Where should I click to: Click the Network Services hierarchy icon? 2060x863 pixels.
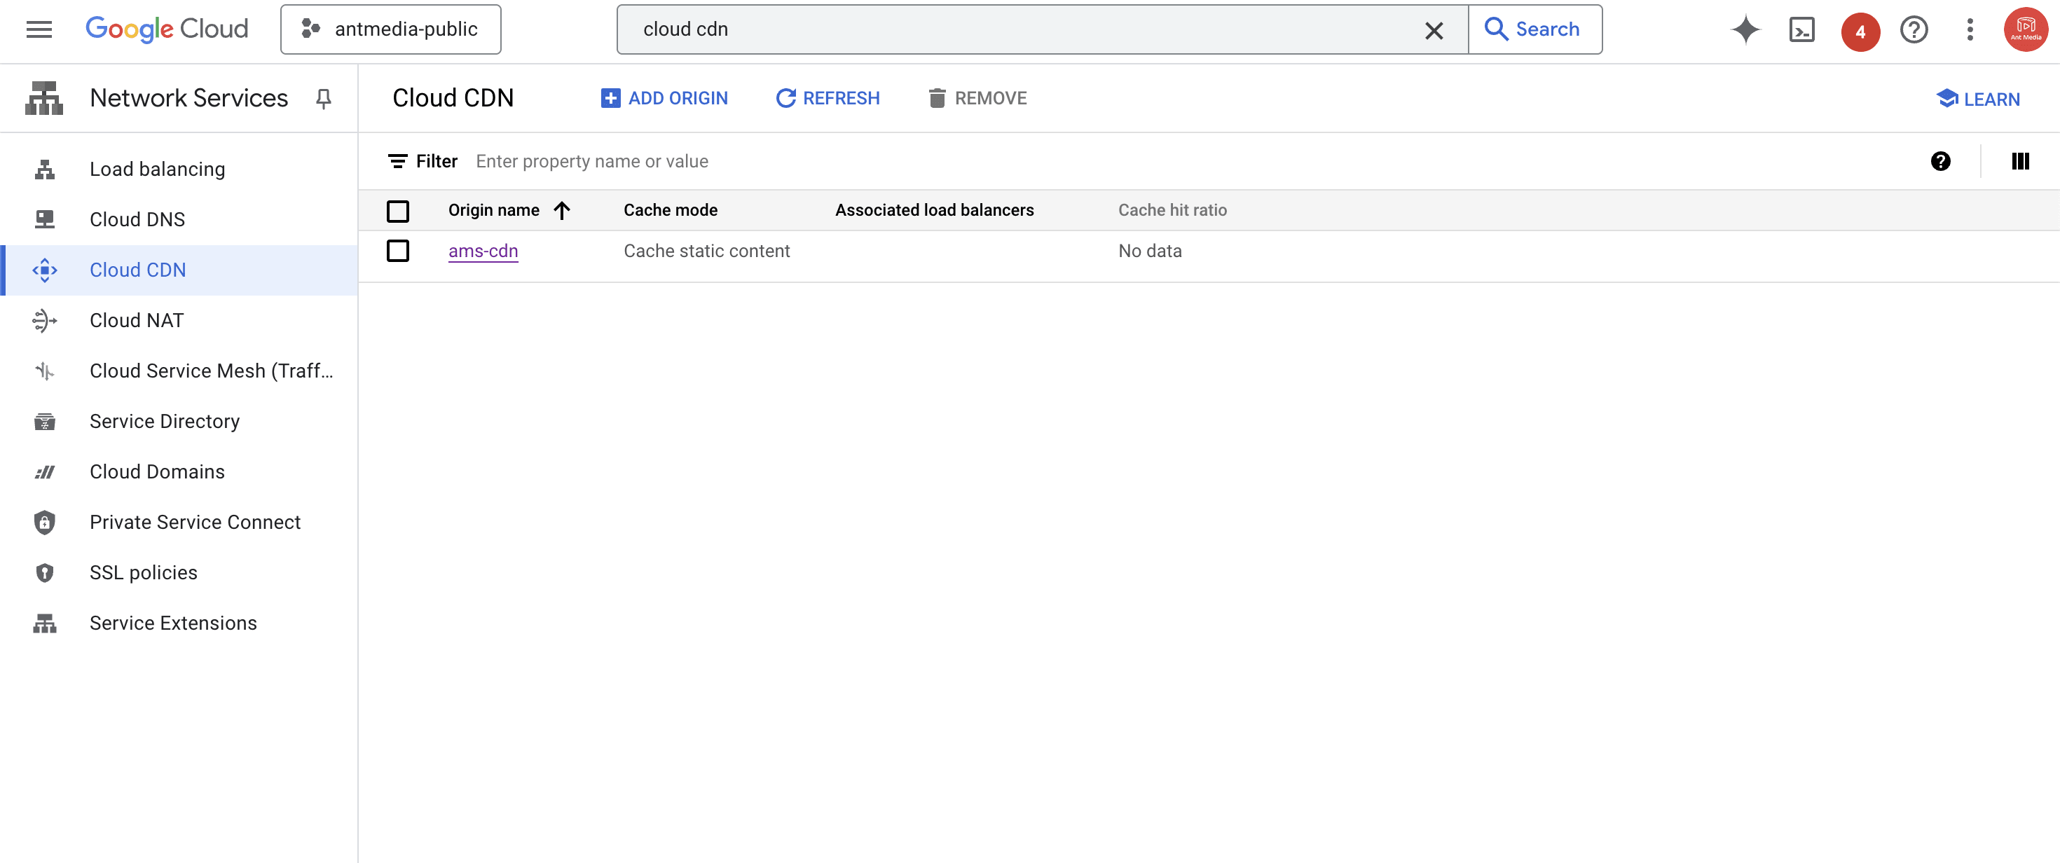click(44, 98)
